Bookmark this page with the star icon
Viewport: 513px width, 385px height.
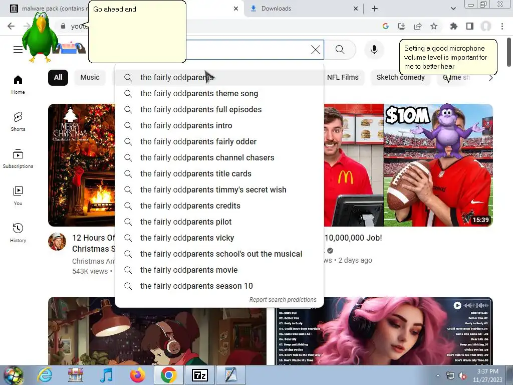(434, 26)
